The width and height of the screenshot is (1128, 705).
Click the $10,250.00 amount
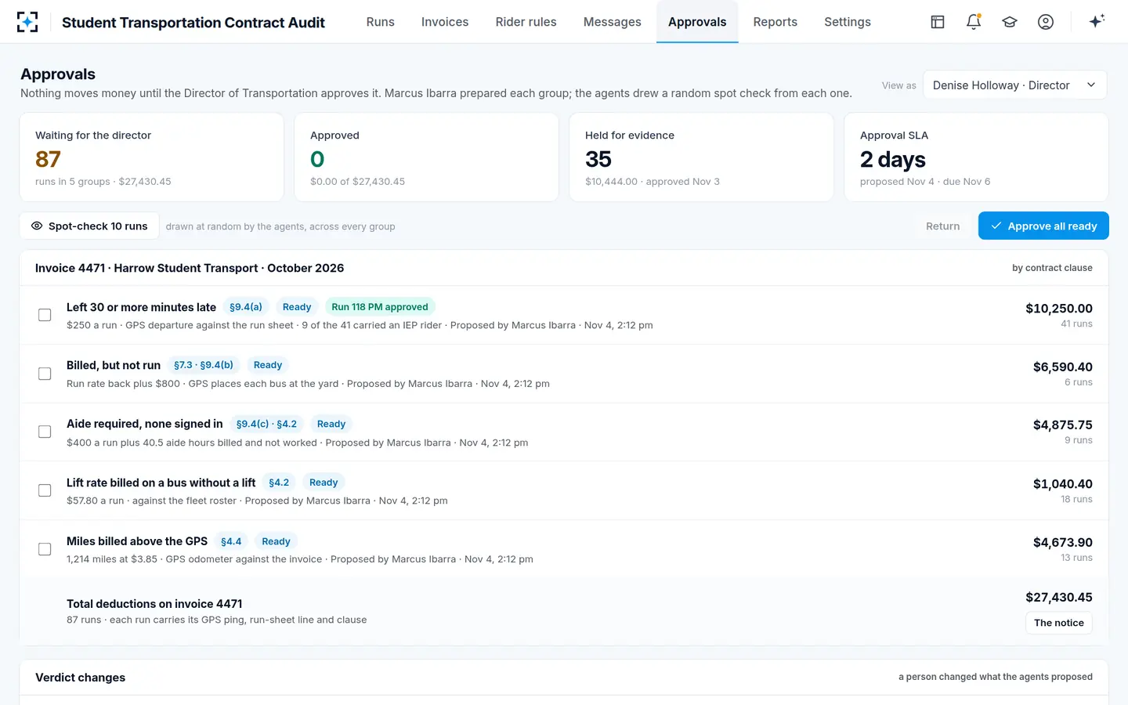point(1059,309)
